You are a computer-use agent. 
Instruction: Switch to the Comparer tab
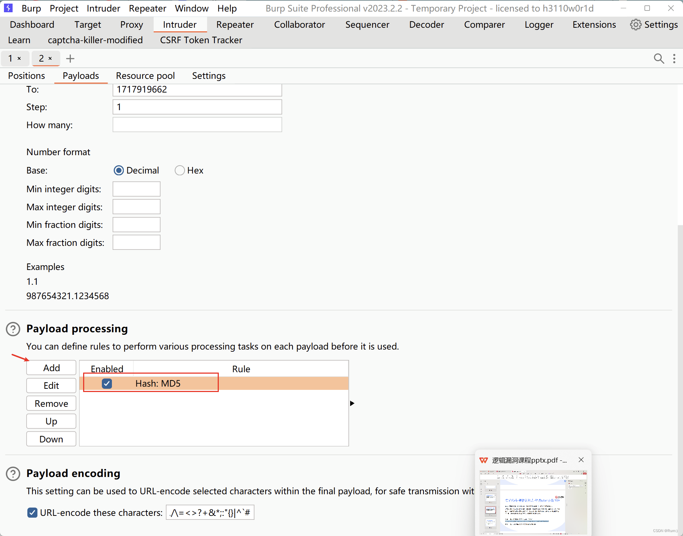tap(484, 24)
